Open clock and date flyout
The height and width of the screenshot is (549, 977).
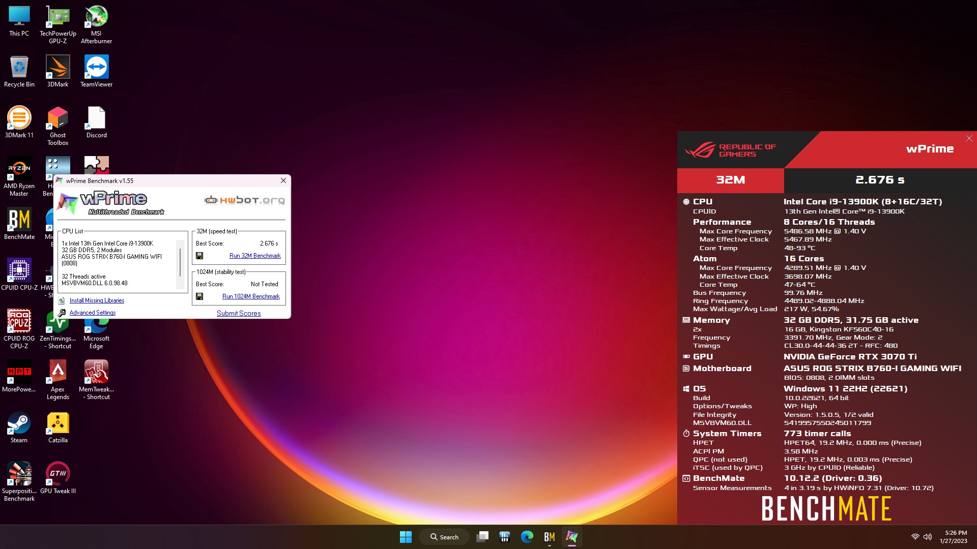click(x=953, y=537)
